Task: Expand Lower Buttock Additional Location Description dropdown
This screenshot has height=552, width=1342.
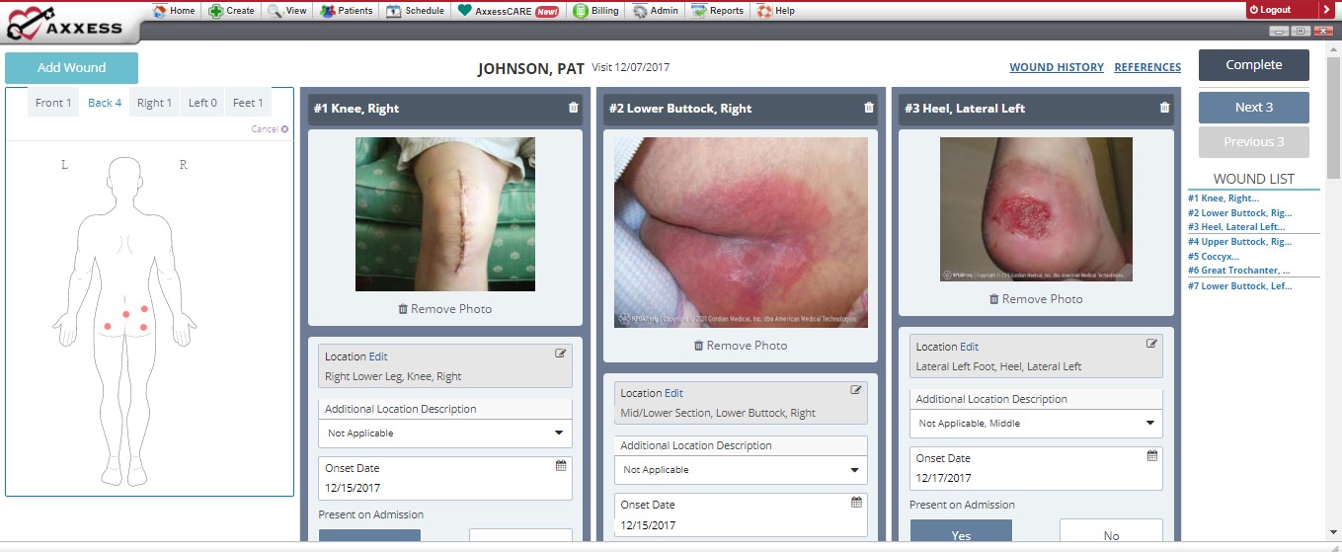Action: point(854,470)
